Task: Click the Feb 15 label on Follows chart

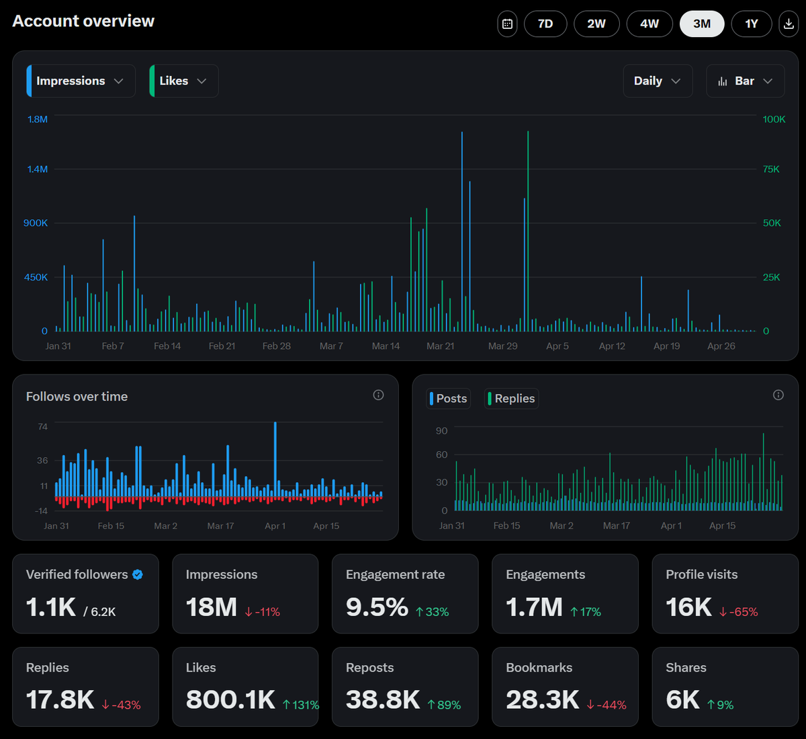Action: 111,526
